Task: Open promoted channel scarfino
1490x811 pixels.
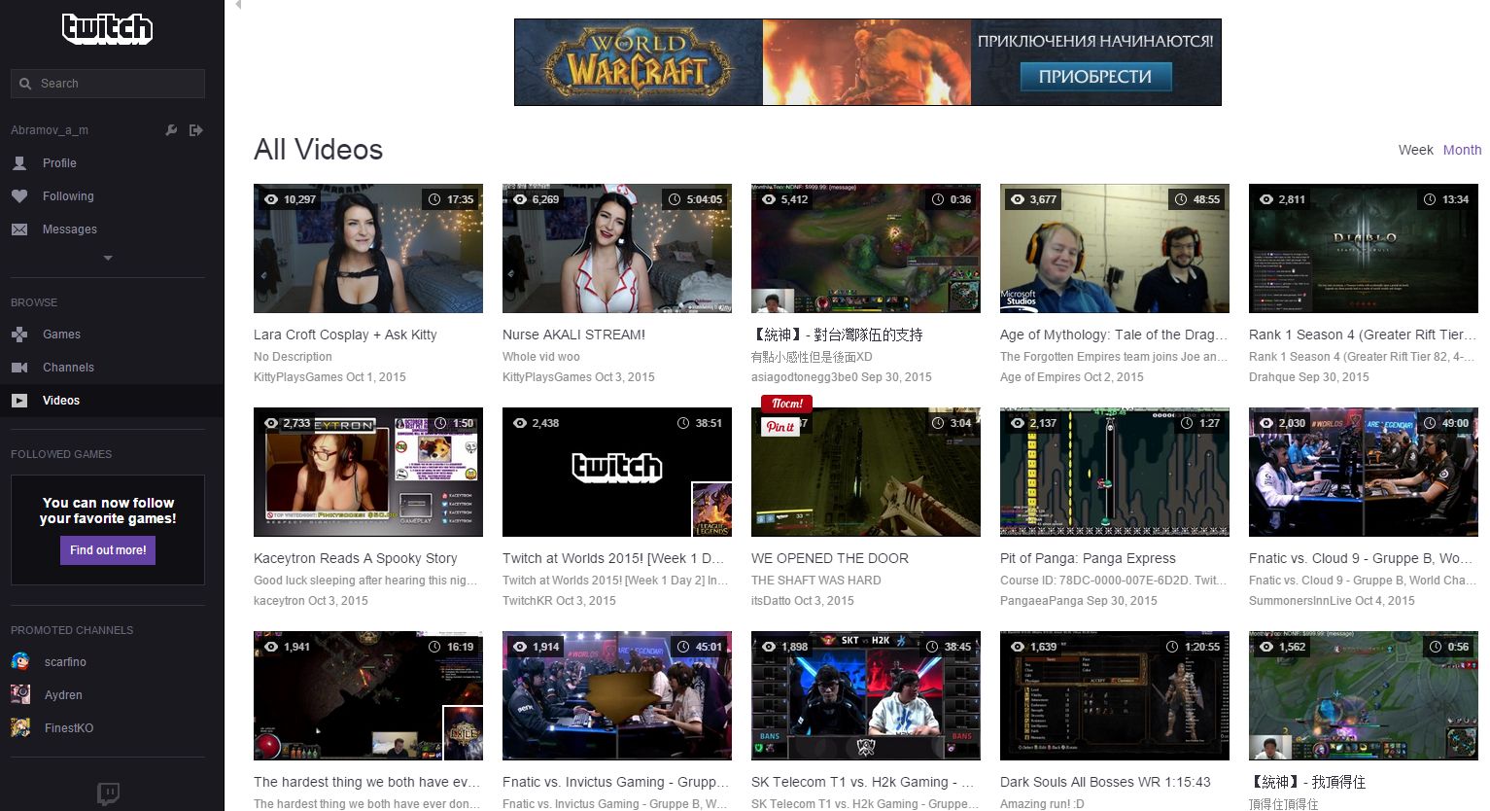Action: point(65,662)
